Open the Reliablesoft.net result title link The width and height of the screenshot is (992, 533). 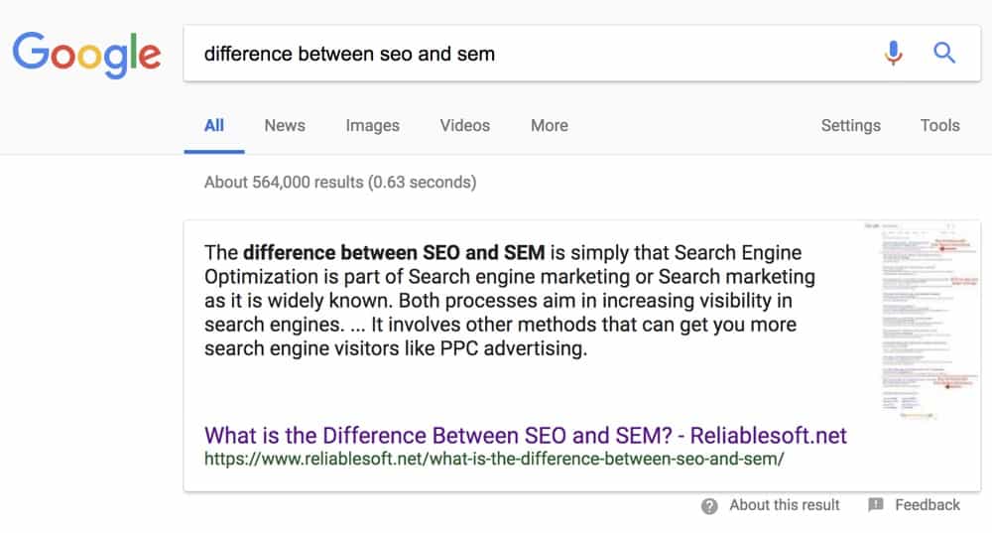pos(525,436)
